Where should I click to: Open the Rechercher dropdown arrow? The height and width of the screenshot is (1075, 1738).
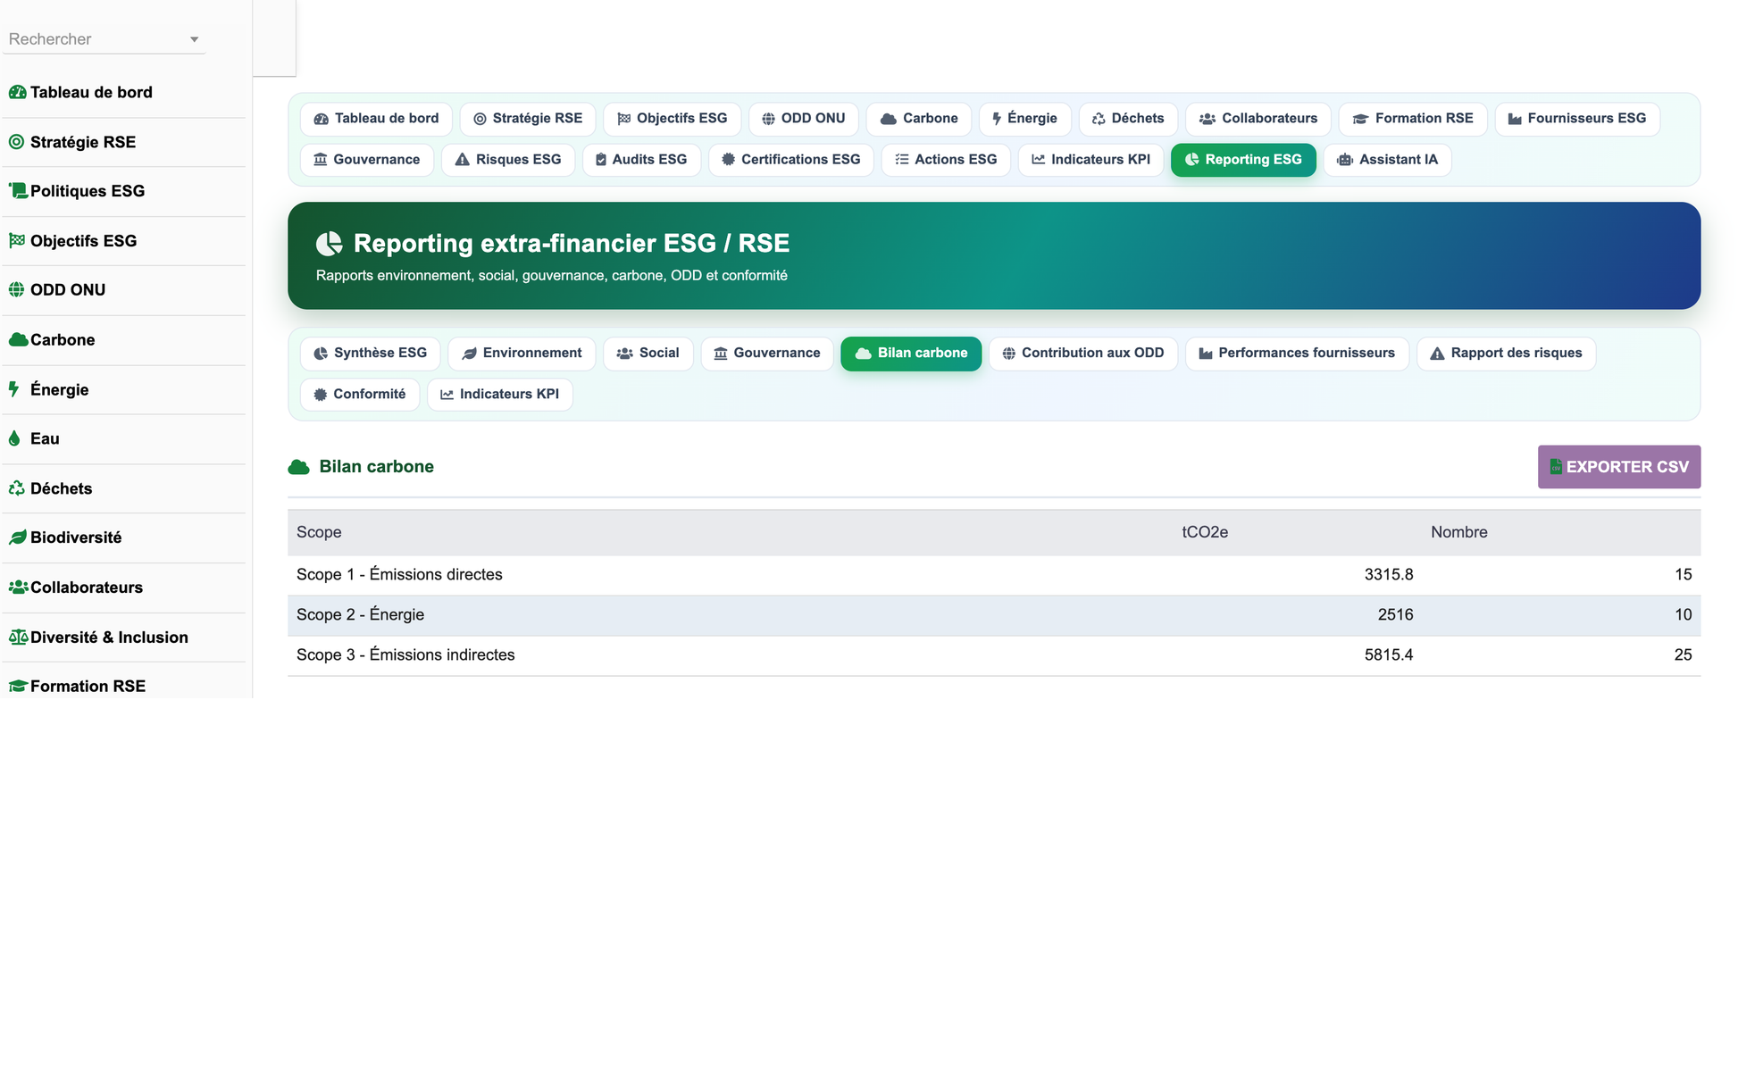tap(194, 39)
